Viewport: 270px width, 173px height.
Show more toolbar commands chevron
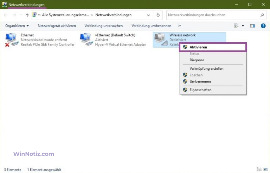click(x=180, y=26)
